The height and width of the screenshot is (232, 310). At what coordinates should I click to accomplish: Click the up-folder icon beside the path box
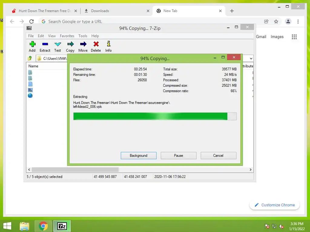[x=30, y=58]
